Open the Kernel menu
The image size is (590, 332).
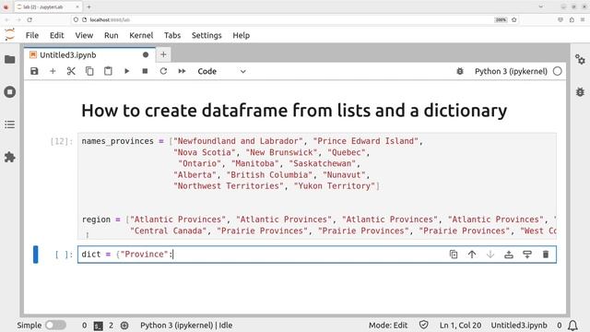pyautogui.click(x=141, y=35)
